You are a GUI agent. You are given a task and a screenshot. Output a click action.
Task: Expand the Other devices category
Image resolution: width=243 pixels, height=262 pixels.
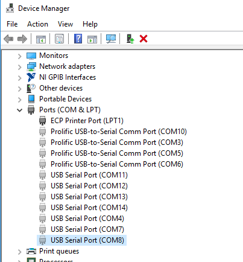pyautogui.click(x=19, y=89)
